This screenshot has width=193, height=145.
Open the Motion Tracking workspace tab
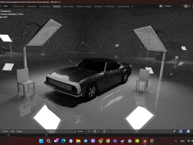click(84, 6)
